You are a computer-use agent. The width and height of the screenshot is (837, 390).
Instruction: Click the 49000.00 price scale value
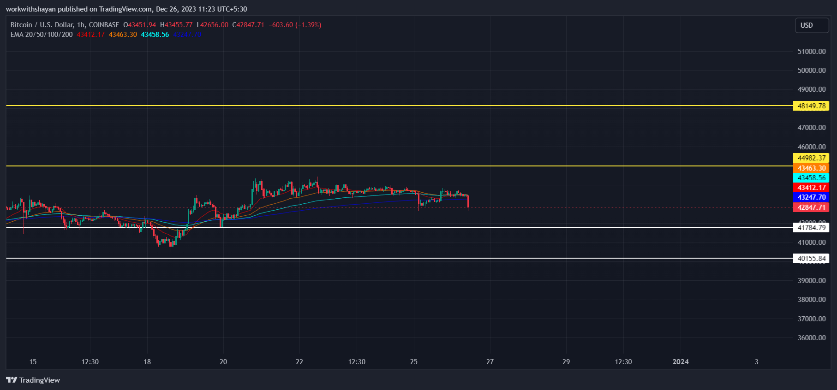(812, 89)
